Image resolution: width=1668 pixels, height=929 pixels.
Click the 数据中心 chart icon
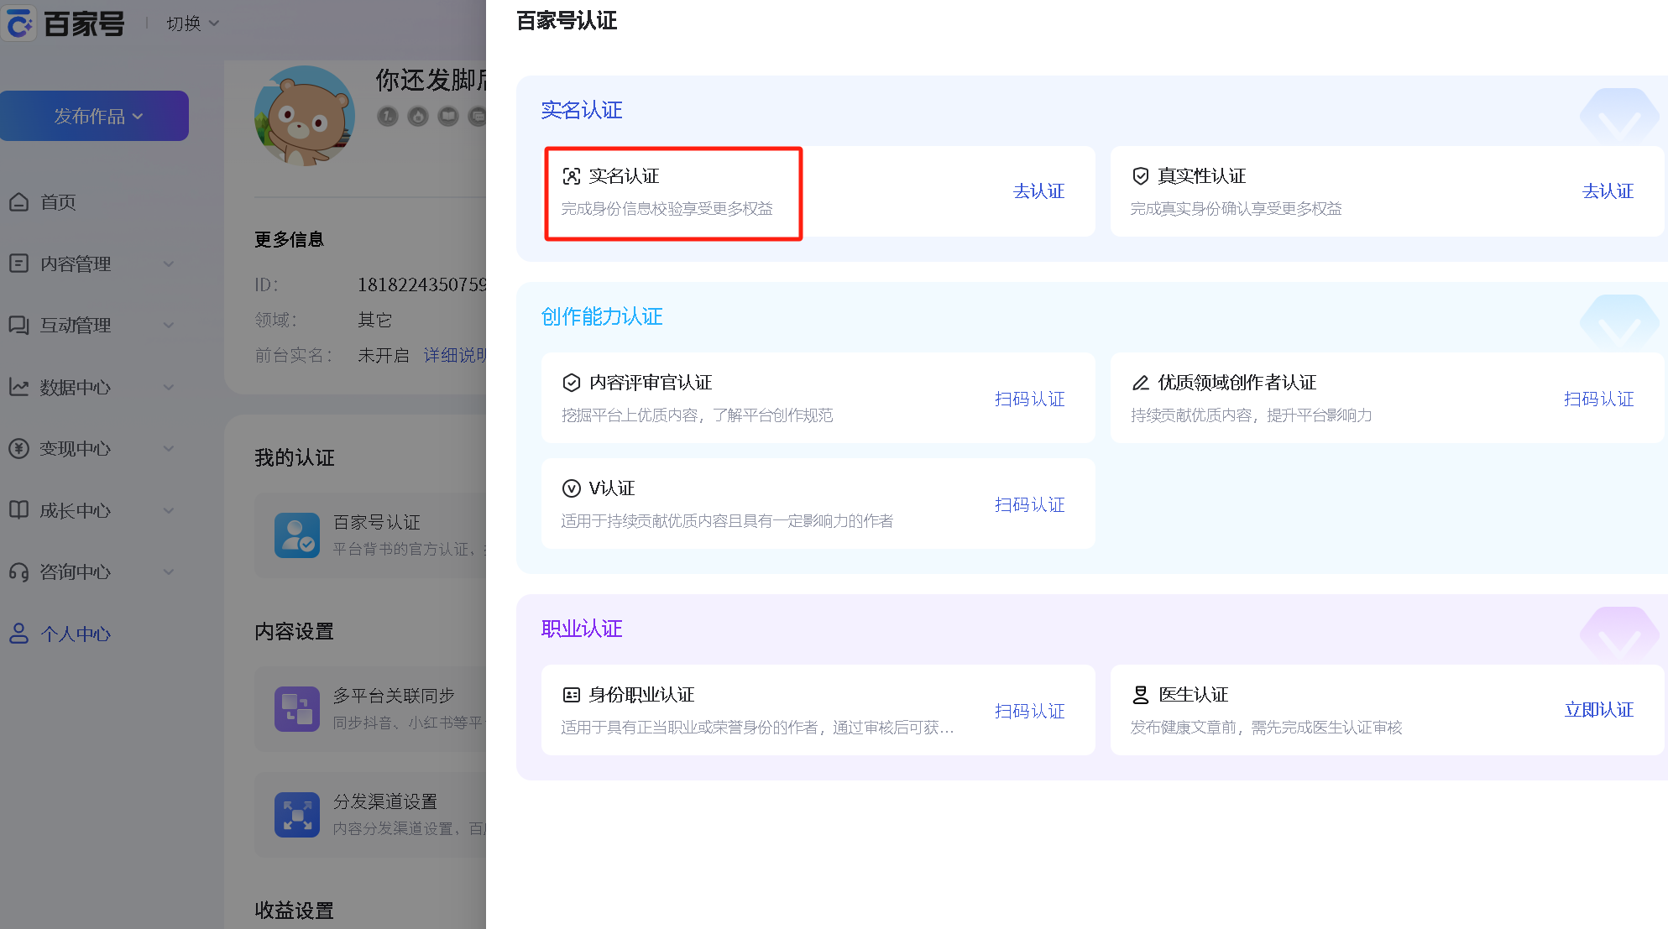[18, 387]
